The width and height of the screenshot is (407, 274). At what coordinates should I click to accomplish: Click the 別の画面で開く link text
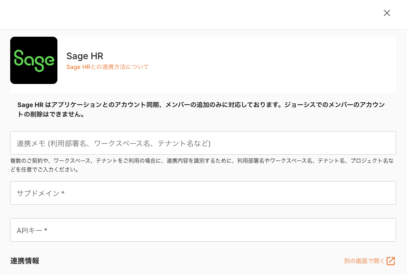pyautogui.click(x=364, y=261)
